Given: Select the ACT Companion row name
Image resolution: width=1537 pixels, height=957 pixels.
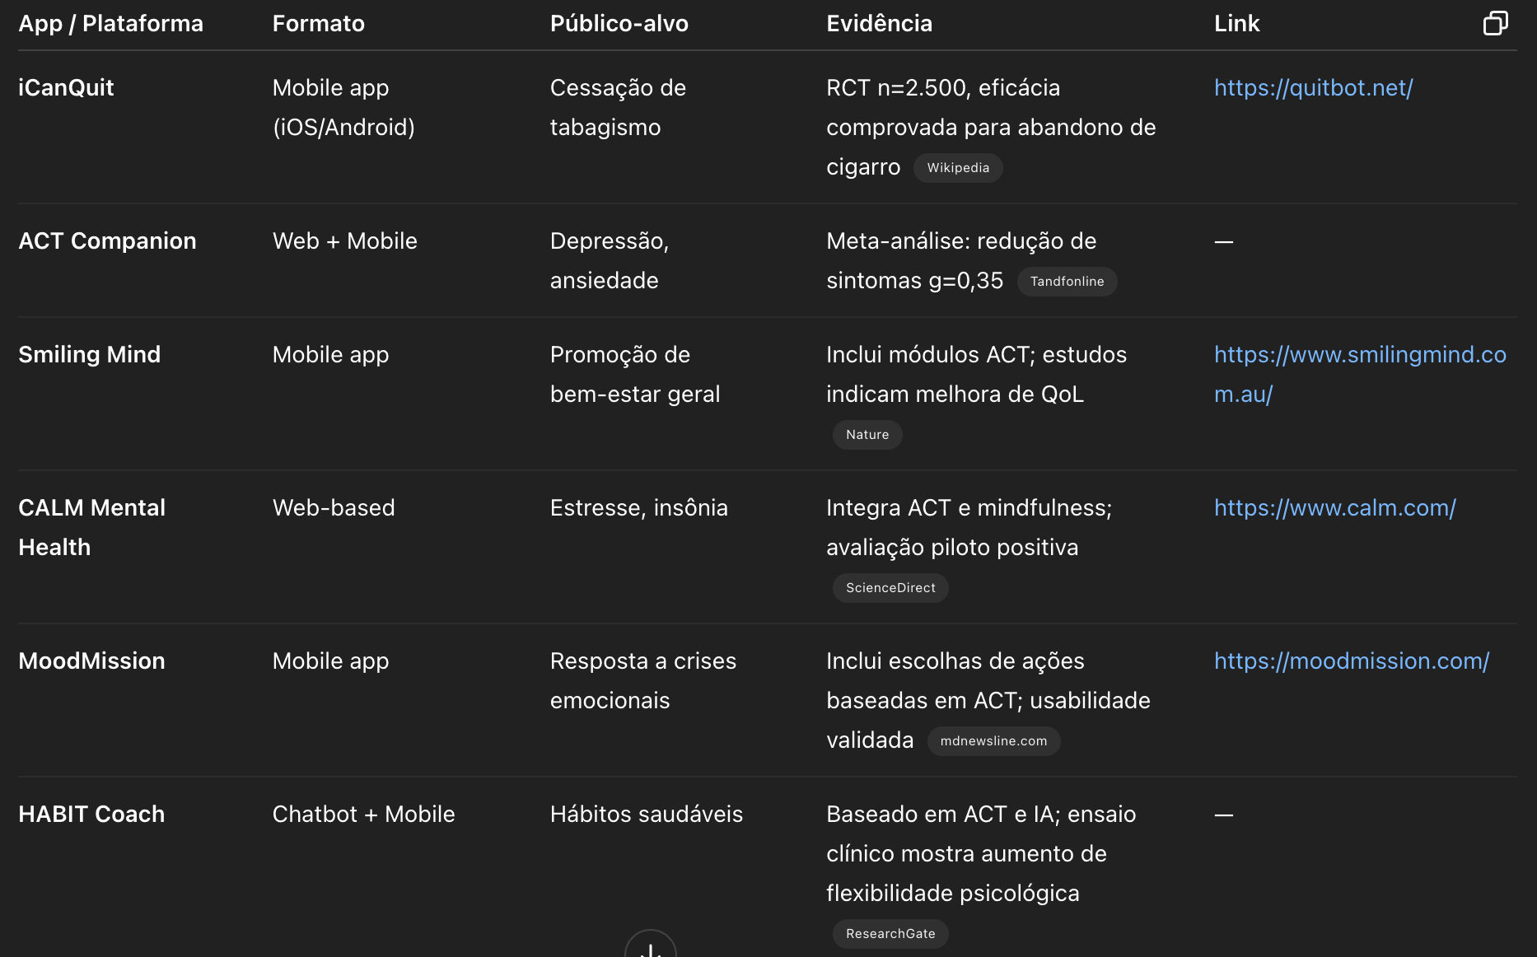Looking at the screenshot, I should 107,240.
